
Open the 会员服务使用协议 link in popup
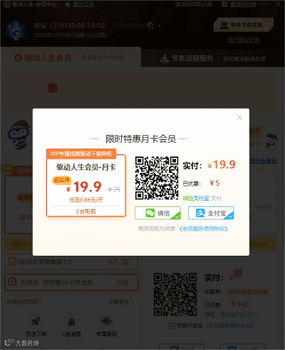[x=203, y=229]
